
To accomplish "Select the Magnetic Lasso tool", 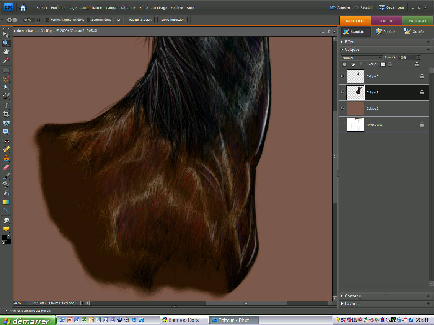I will coord(6,79).
